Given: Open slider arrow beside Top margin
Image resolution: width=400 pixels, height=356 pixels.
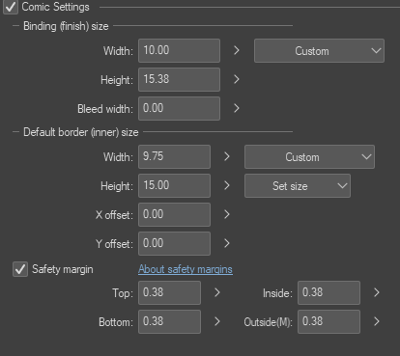Looking at the screenshot, I should pos(217,292).
